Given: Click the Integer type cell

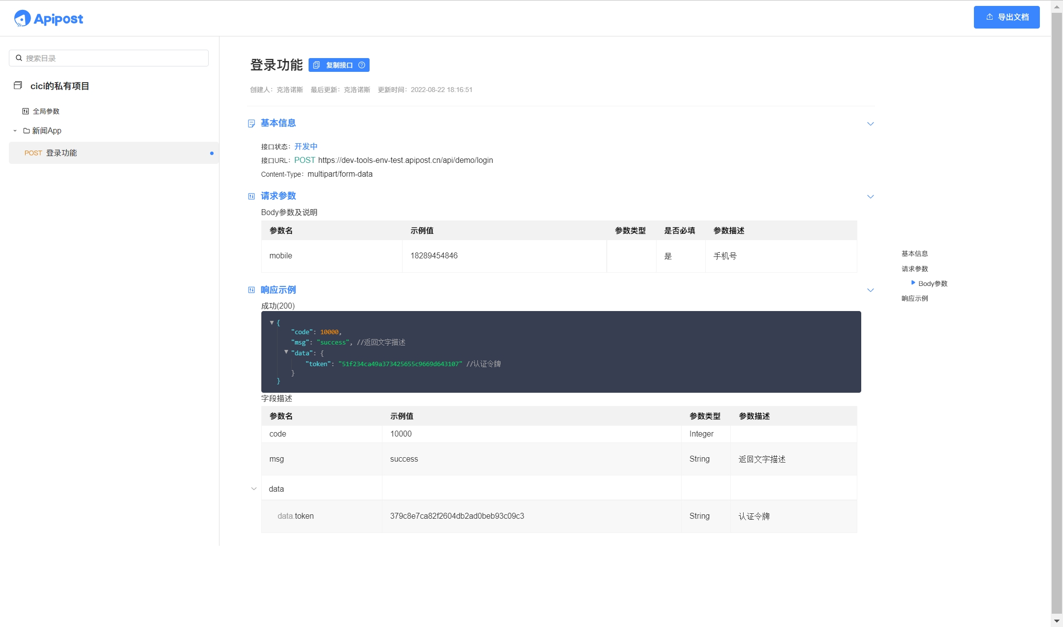Looking at the screenshot, I should click(706, 434).
